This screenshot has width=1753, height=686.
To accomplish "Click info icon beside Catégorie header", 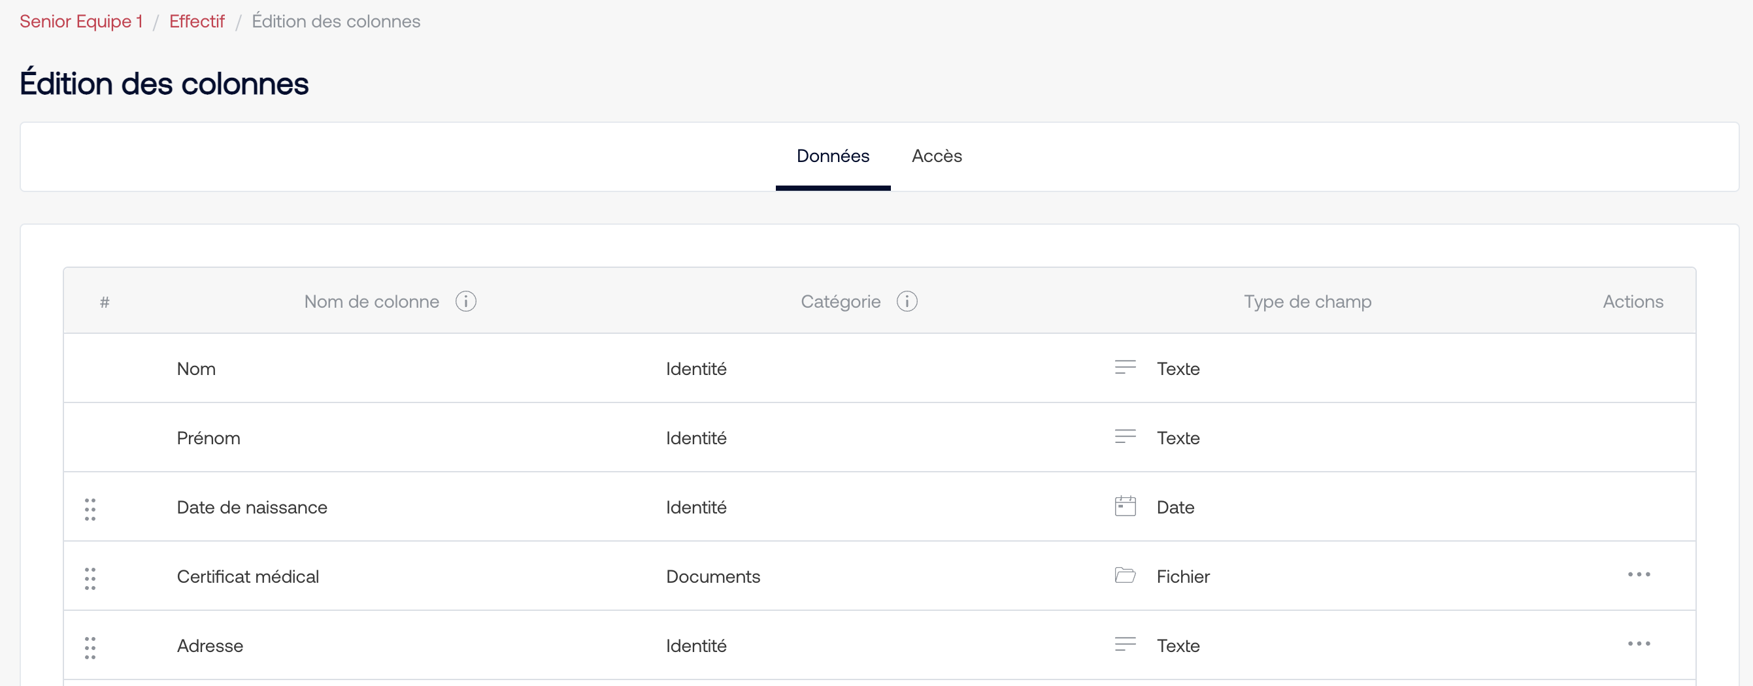I will click(x=907, y=301).
